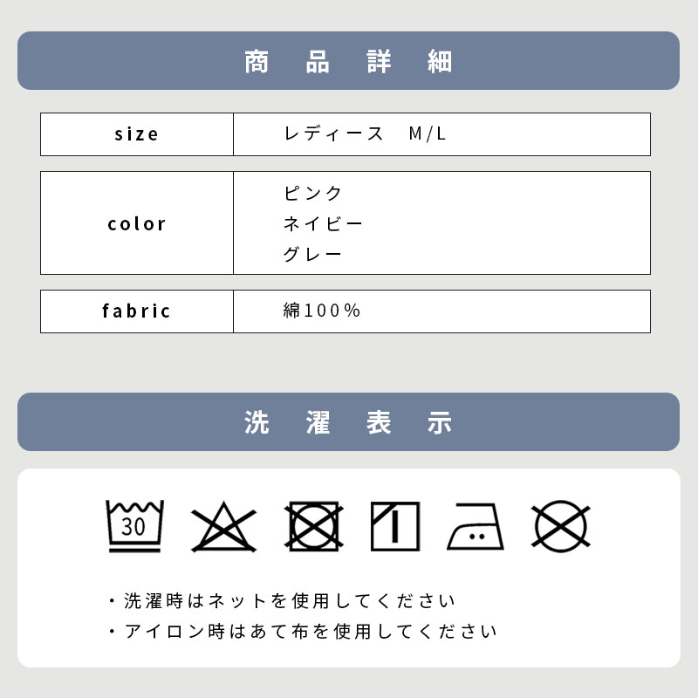Click the number 30 inside wash symbol
The width and height of the screenshot is (698, 698).
click(133, 527)
